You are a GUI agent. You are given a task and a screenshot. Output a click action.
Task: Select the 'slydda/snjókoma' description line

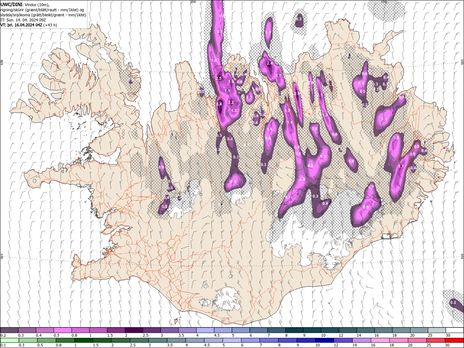click(x=43, y=15)
